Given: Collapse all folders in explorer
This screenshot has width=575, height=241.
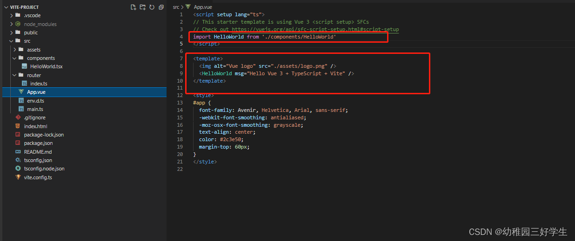Looking at the screenshot, I should pos(161,7).
